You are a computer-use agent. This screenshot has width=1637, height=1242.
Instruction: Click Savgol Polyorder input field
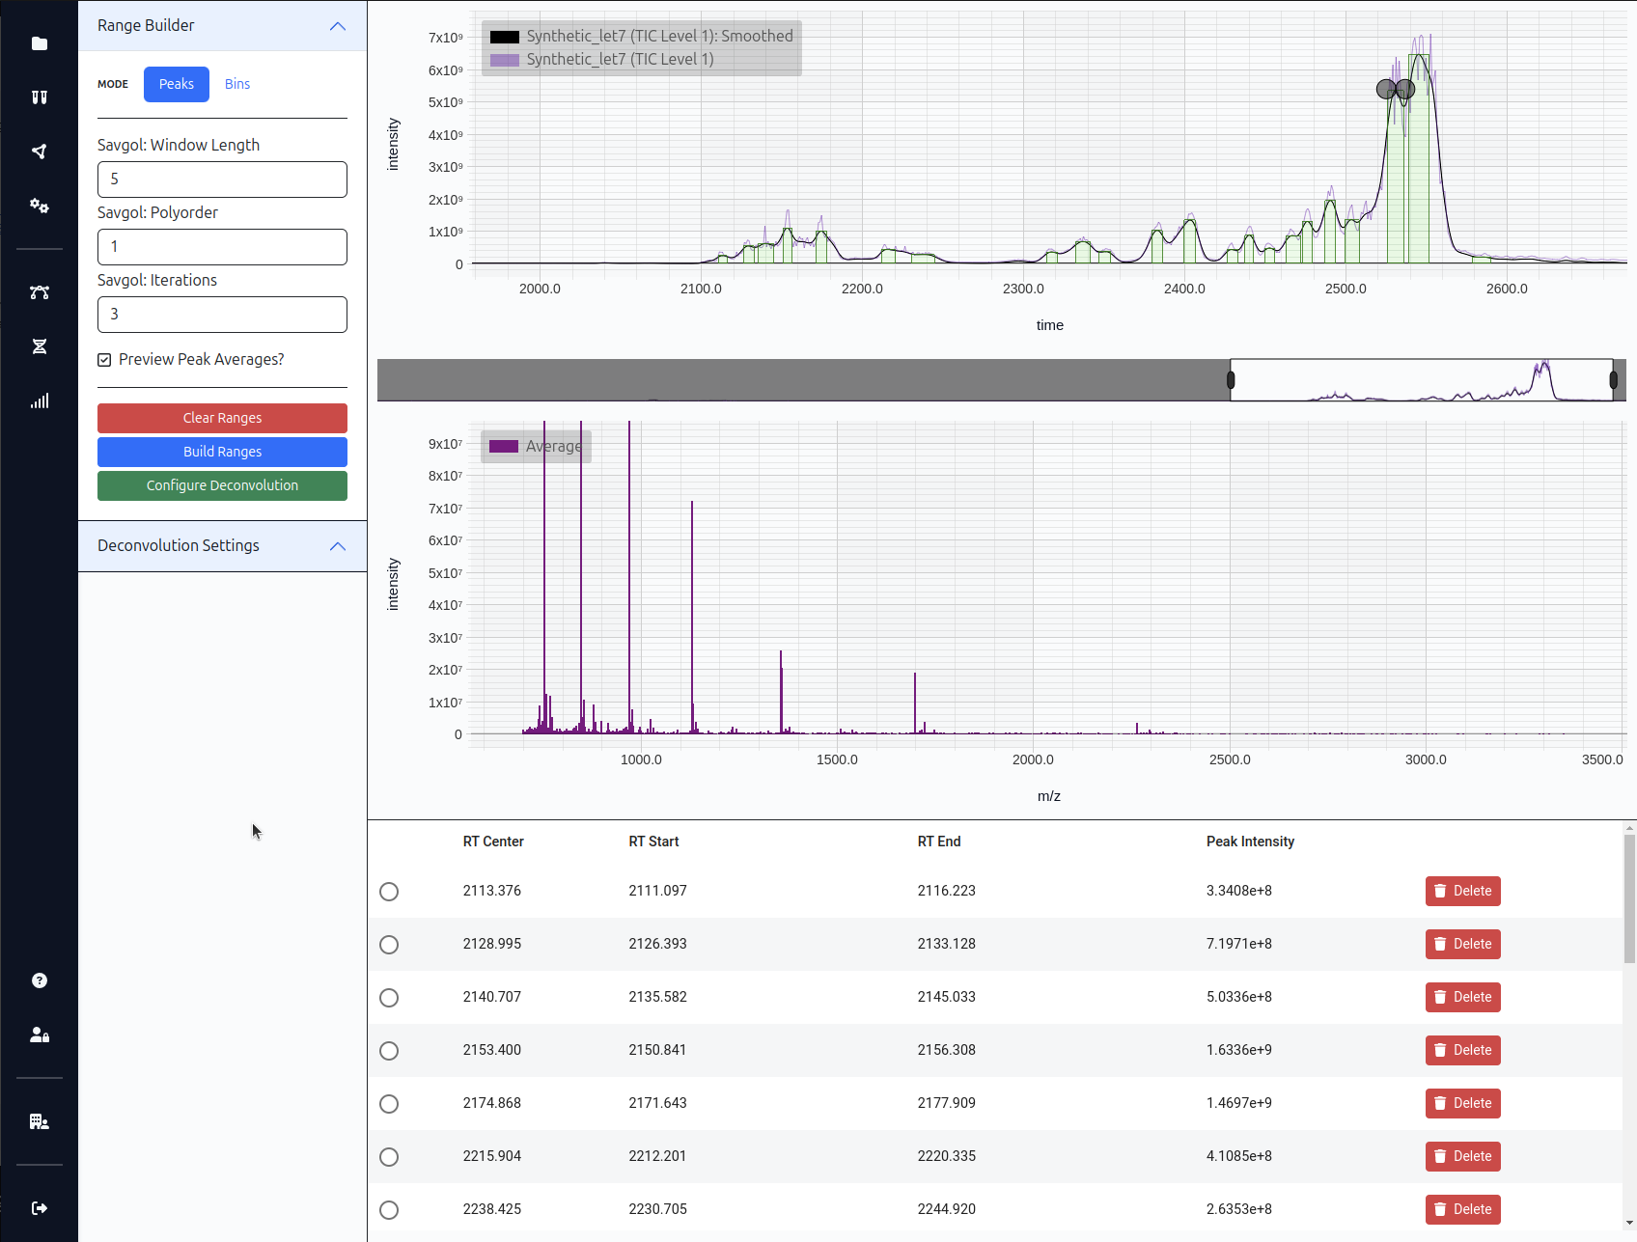click(x=222, y=247)
